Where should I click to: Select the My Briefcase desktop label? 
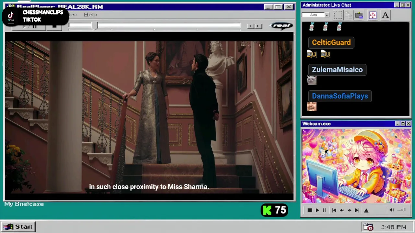[24, 204]
